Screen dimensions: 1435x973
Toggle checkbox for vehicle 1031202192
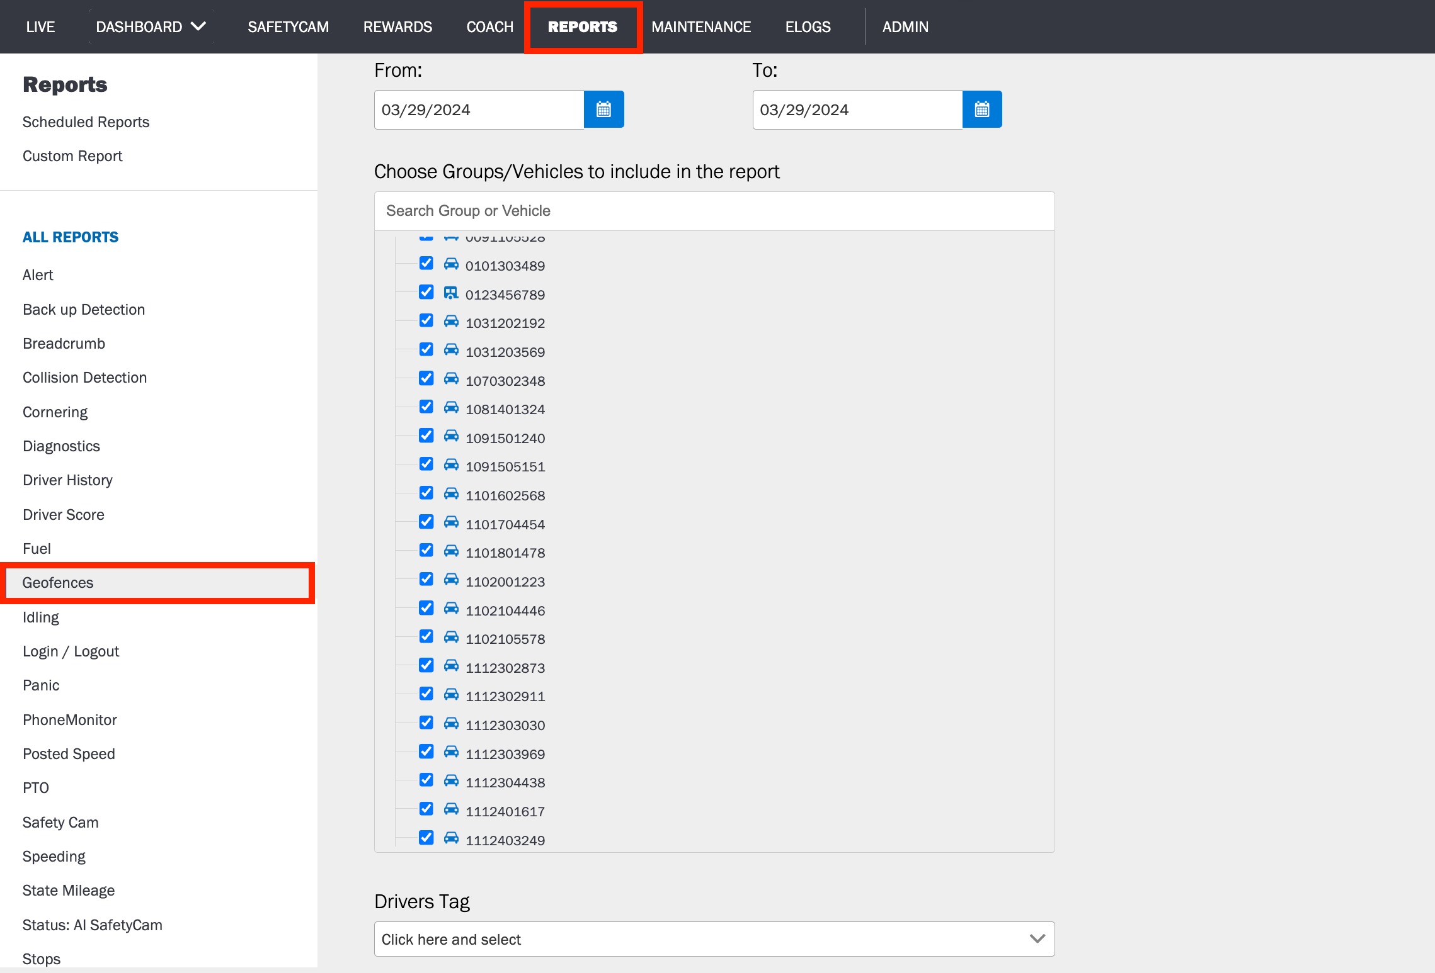click(x=426, y=320)
